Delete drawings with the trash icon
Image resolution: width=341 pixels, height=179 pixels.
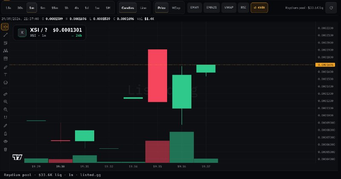point(6,150)
